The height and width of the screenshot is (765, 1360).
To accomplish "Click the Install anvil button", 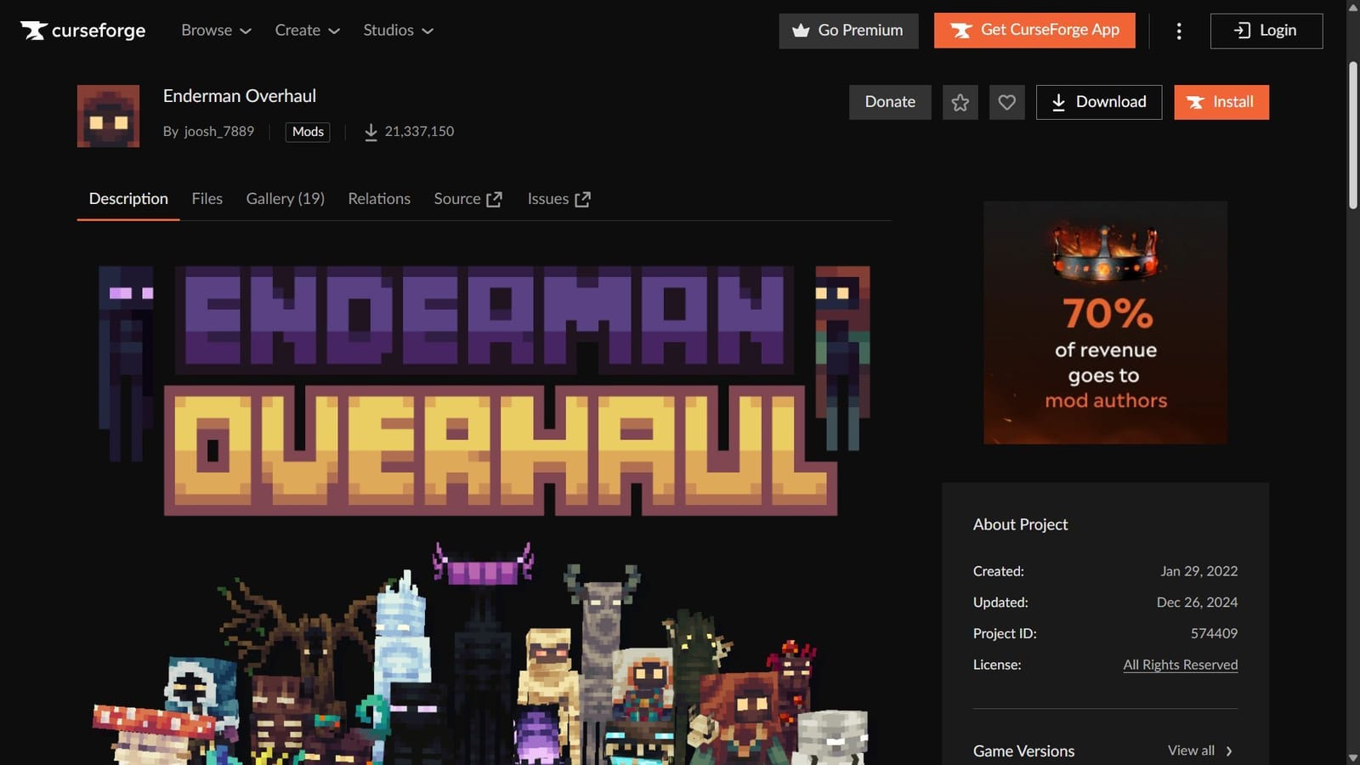I will (x=1221, y=102).
